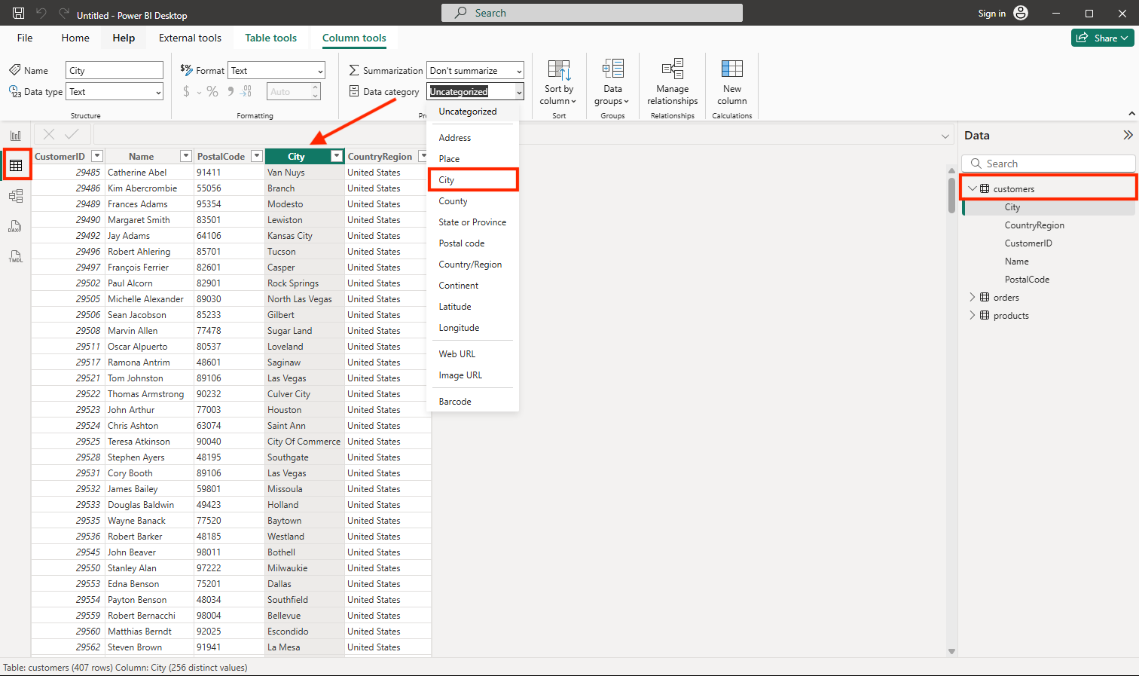The image size is (1139, 676).
Task: Select Uncategorized option in list
Action: (473, 112)
